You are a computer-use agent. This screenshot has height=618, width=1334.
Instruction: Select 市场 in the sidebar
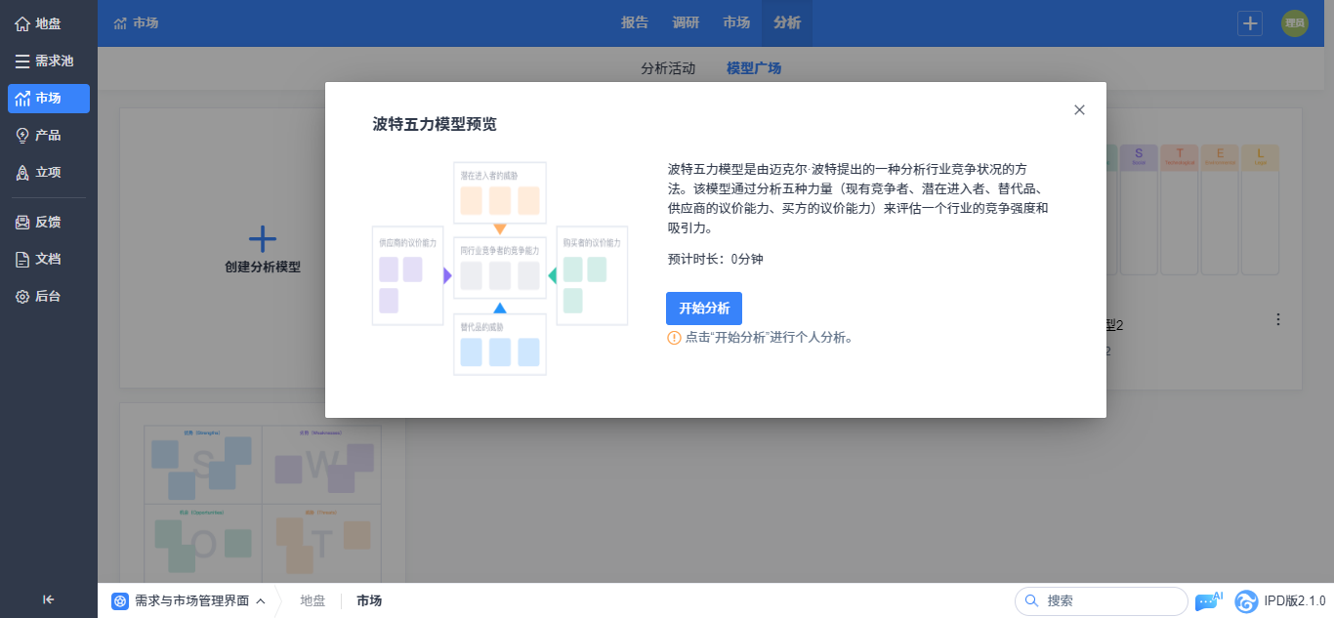49,98
